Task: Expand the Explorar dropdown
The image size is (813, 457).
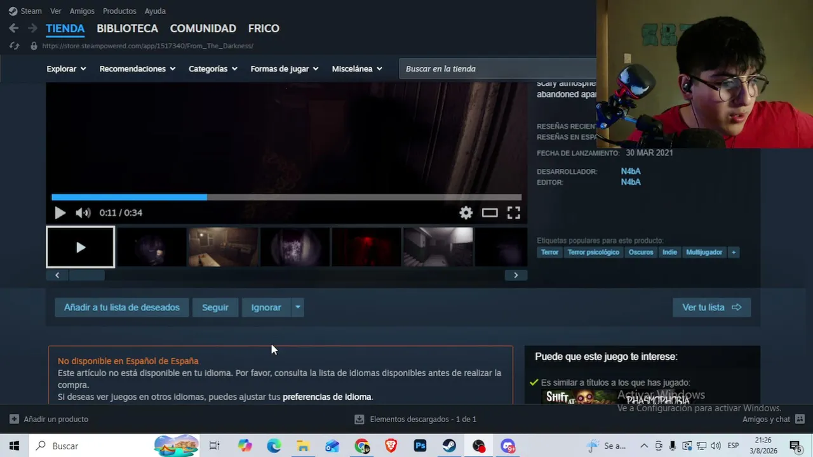Action: [x=65, y=69]
